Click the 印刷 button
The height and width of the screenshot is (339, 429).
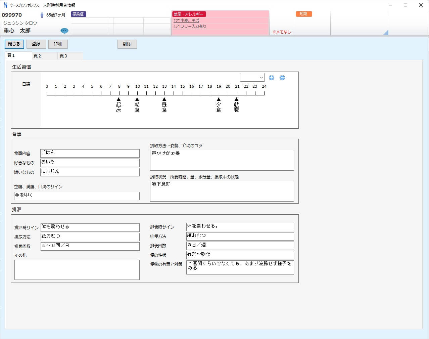click(58, 44)
